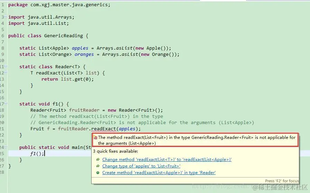The width and height of the screenshot is (310, 193).
Task: Collapse the import block at line 3
Action: 6,17
